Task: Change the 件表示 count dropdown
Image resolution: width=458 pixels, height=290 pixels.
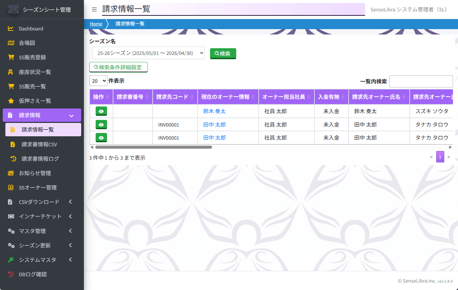Action: (x=98, y=81)
